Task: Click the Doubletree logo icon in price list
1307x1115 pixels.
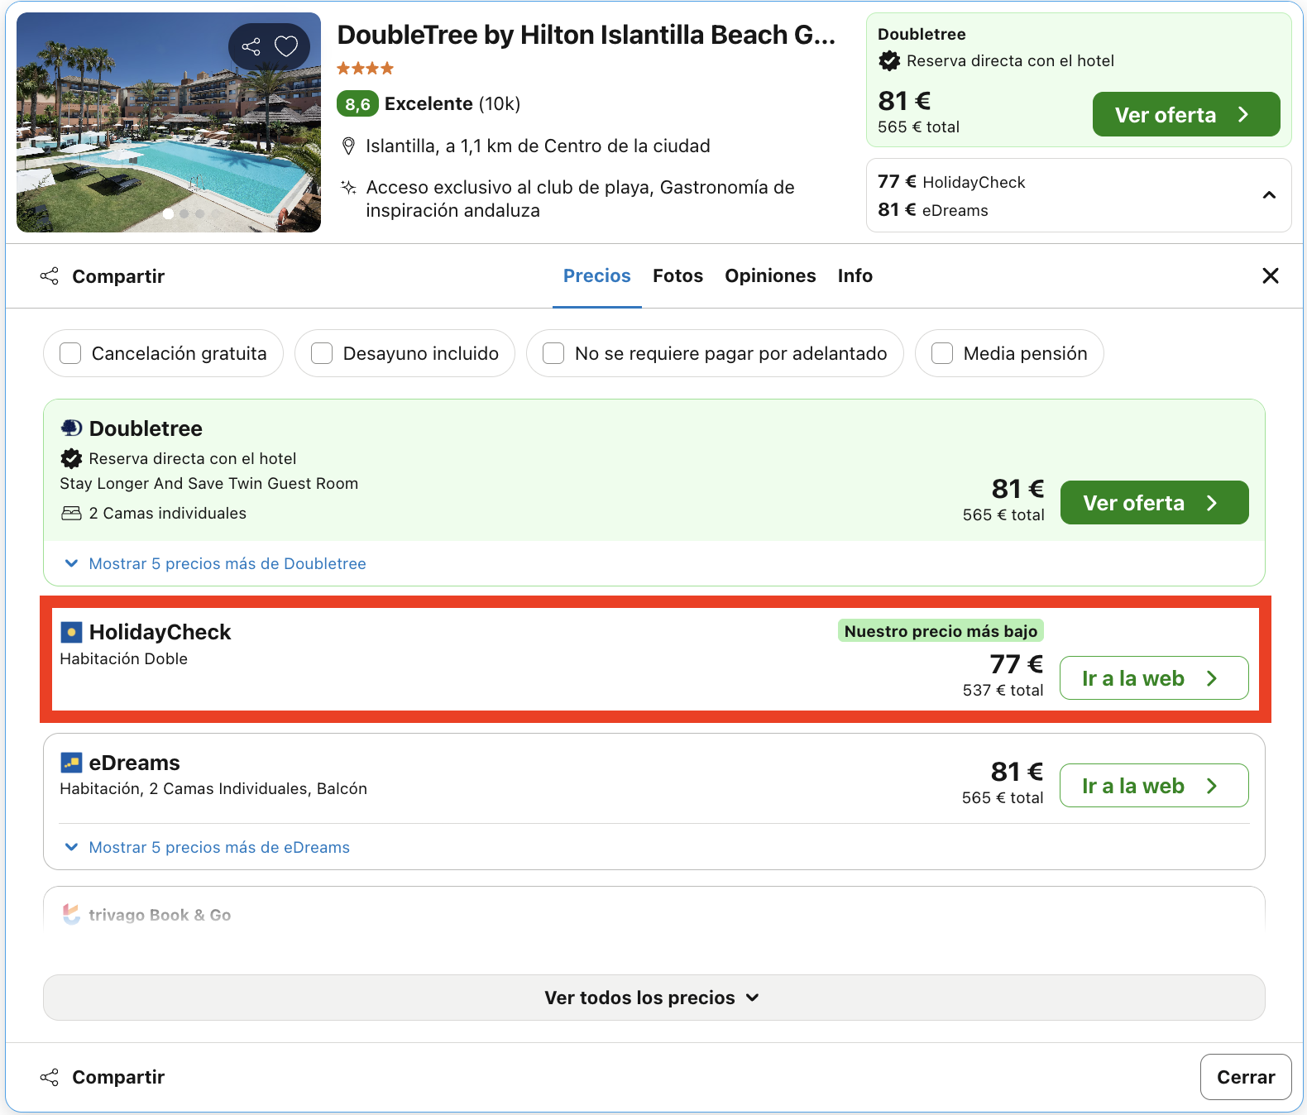Action: (72, 428)
